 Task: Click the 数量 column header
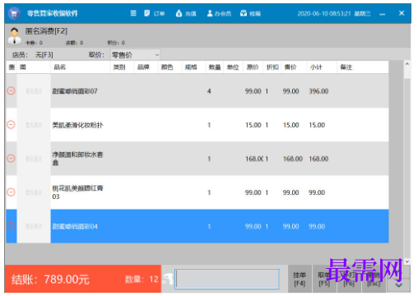coord(215,67)
